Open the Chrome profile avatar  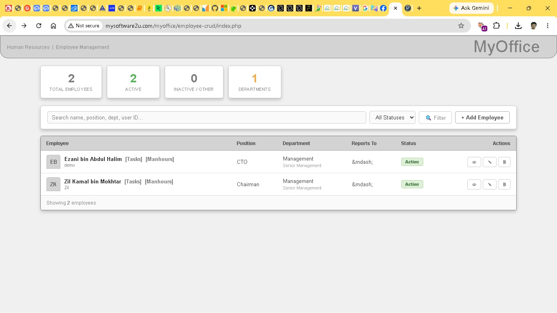[x=533, y=26]
